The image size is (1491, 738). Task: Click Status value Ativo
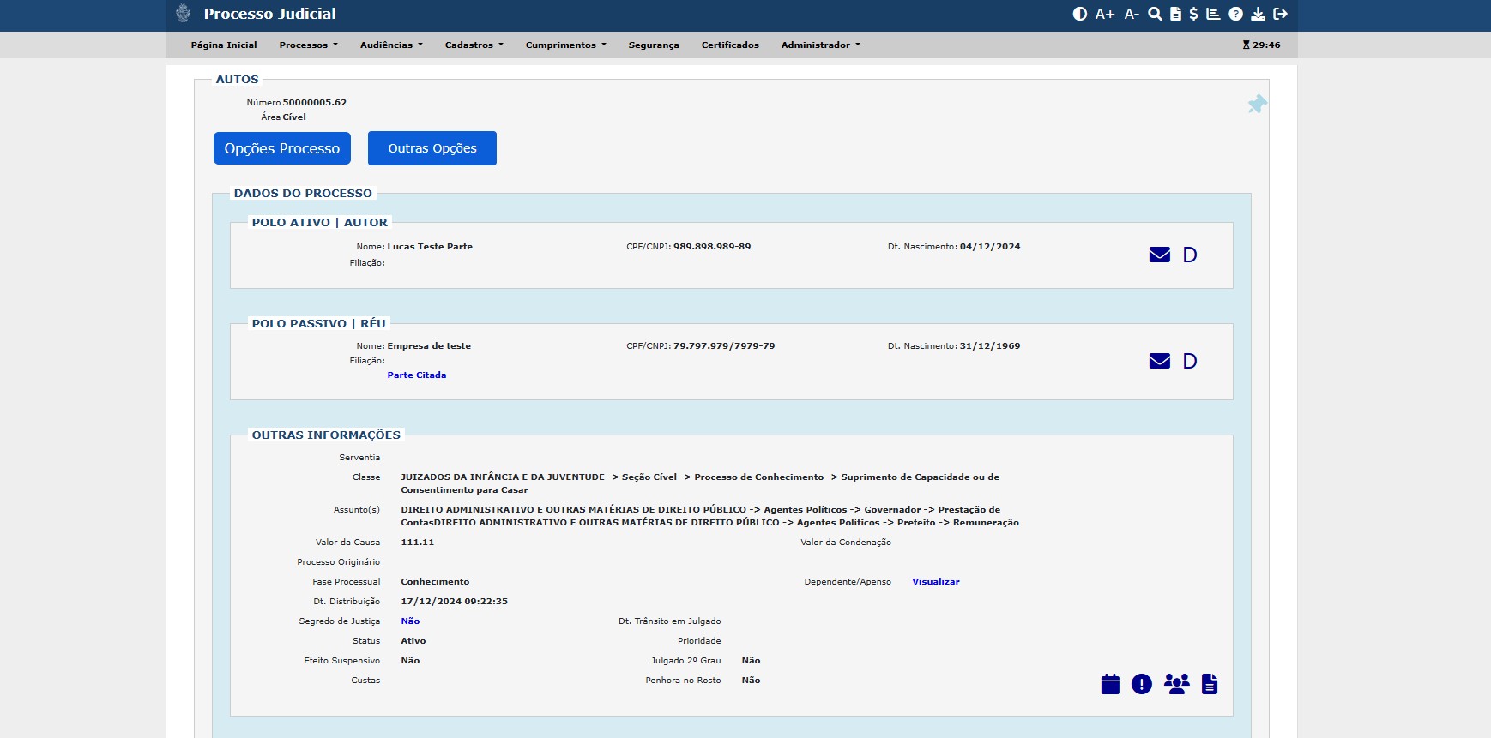pos(413,640)
